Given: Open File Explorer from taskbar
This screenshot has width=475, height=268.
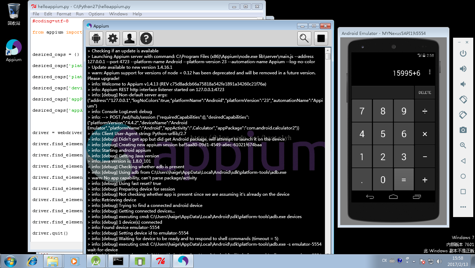Looking at the screenshot, I should 53,261.
